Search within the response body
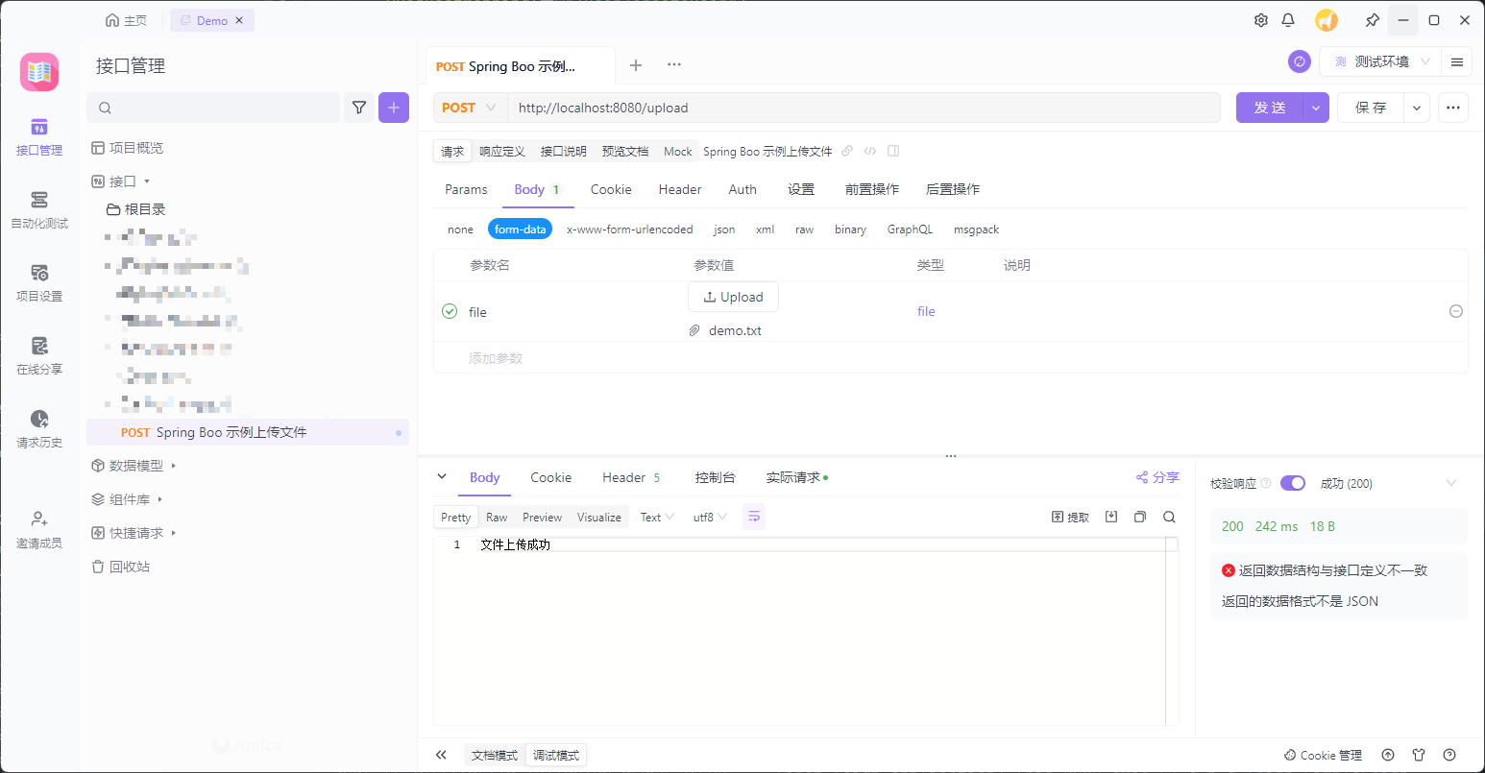1485x773 pixels. (x=1169, y=517)
